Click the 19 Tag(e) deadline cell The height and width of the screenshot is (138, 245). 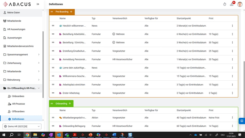[213, 34]
